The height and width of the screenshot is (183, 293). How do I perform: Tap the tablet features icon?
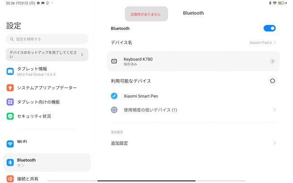coord(10,102)
